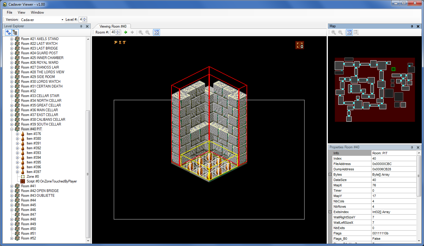Click the room icon for Room #43 OUBLIETTE
The image size is (424, 246).
tap(18, 196)
